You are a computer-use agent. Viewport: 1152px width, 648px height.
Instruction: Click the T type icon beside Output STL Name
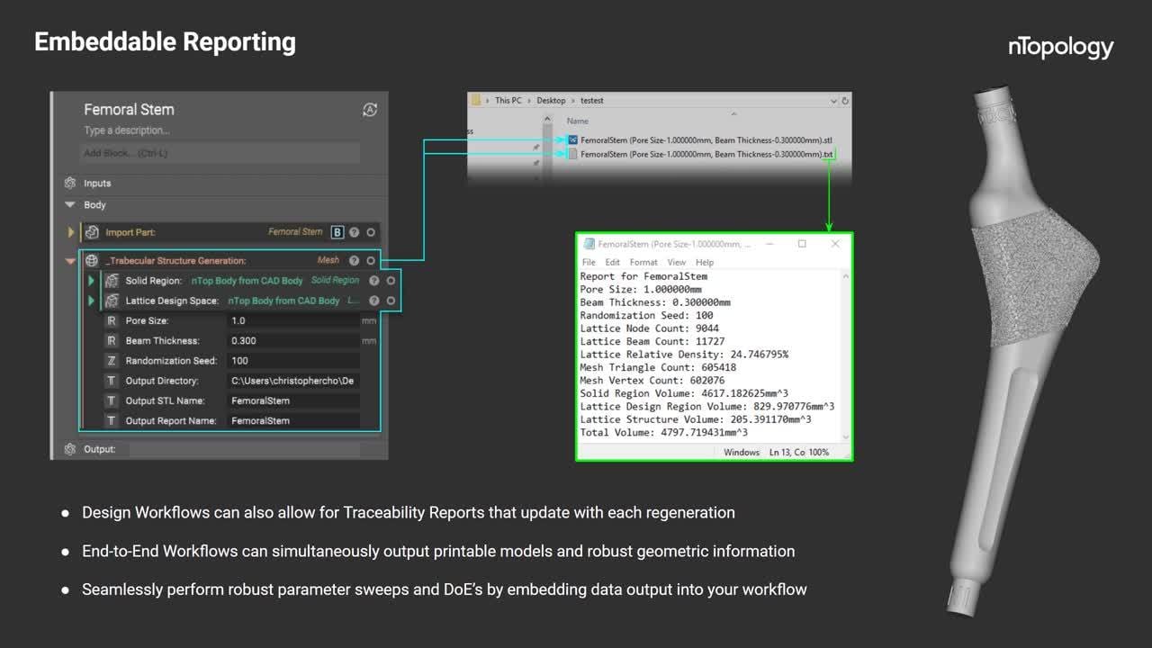[x=112, y=400]
